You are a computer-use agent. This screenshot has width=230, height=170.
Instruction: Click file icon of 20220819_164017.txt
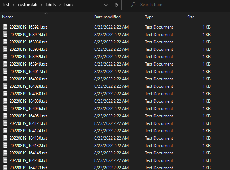coord(5,72)
